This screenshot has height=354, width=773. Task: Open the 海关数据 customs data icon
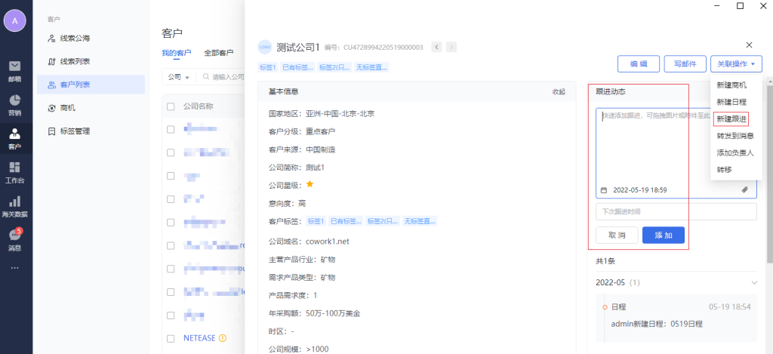point(15,205)
